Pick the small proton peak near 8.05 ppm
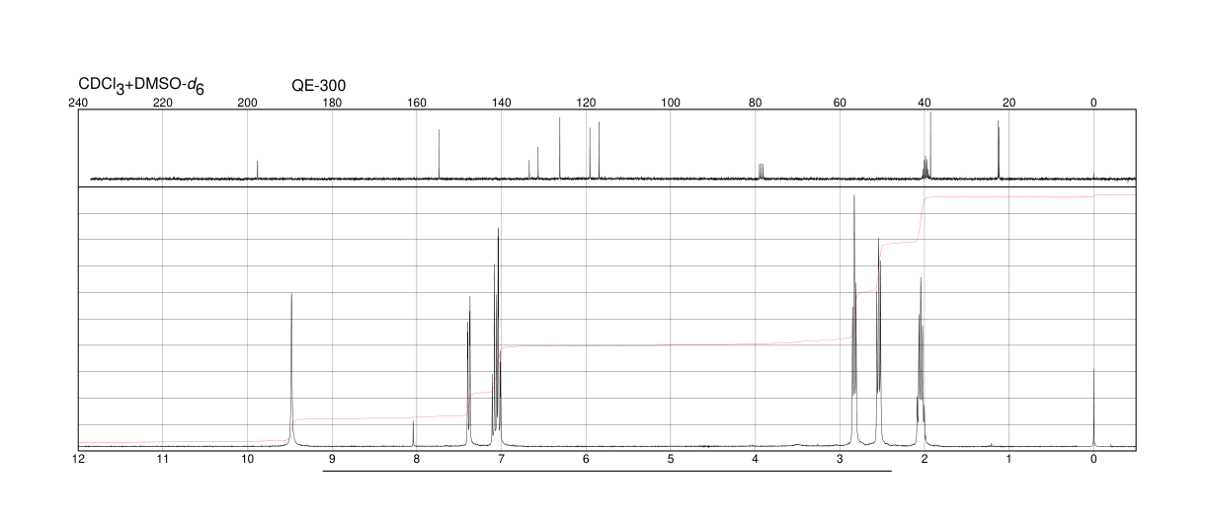1209x521 pixels. pos(413,433)
